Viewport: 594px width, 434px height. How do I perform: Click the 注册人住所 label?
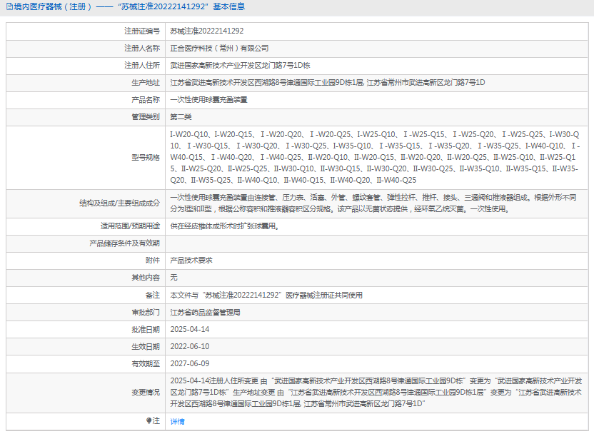142,65
